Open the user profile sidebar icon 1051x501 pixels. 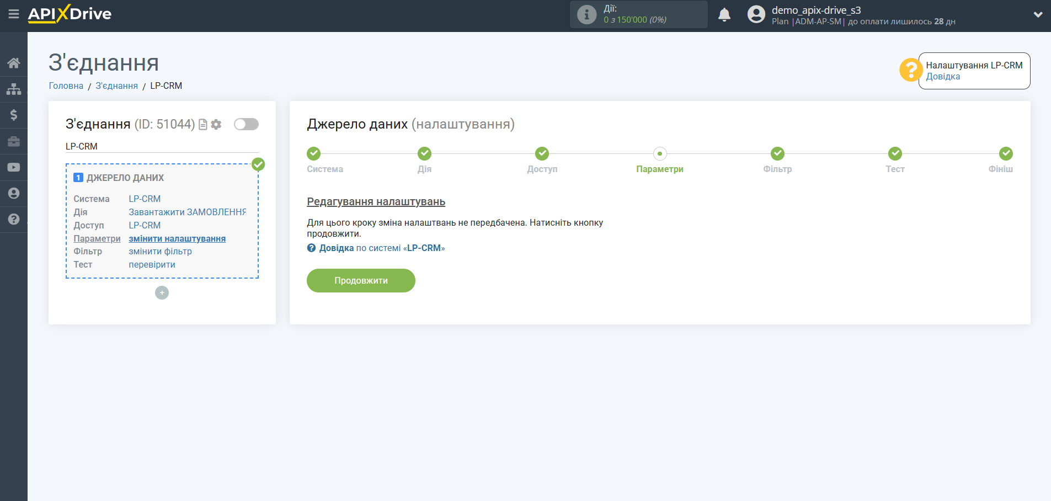14,193
